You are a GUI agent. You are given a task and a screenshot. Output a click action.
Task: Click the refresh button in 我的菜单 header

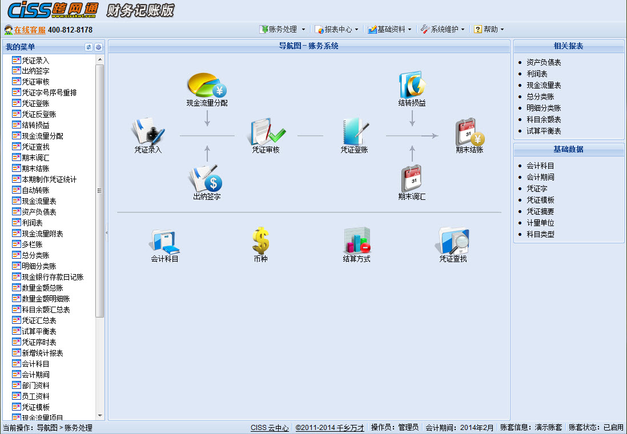(89, 47)
